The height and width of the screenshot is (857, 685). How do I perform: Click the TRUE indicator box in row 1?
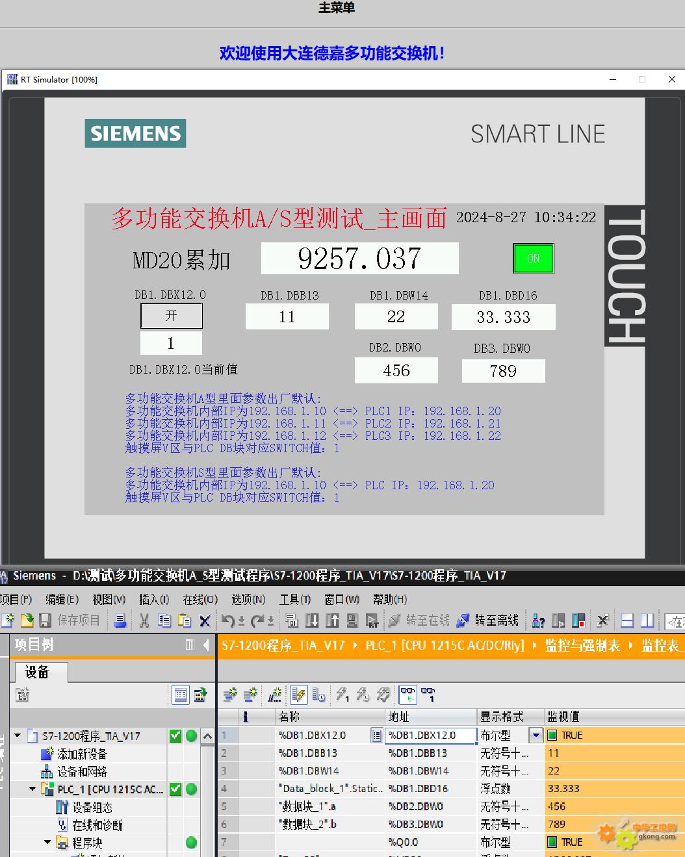(552, 735)
